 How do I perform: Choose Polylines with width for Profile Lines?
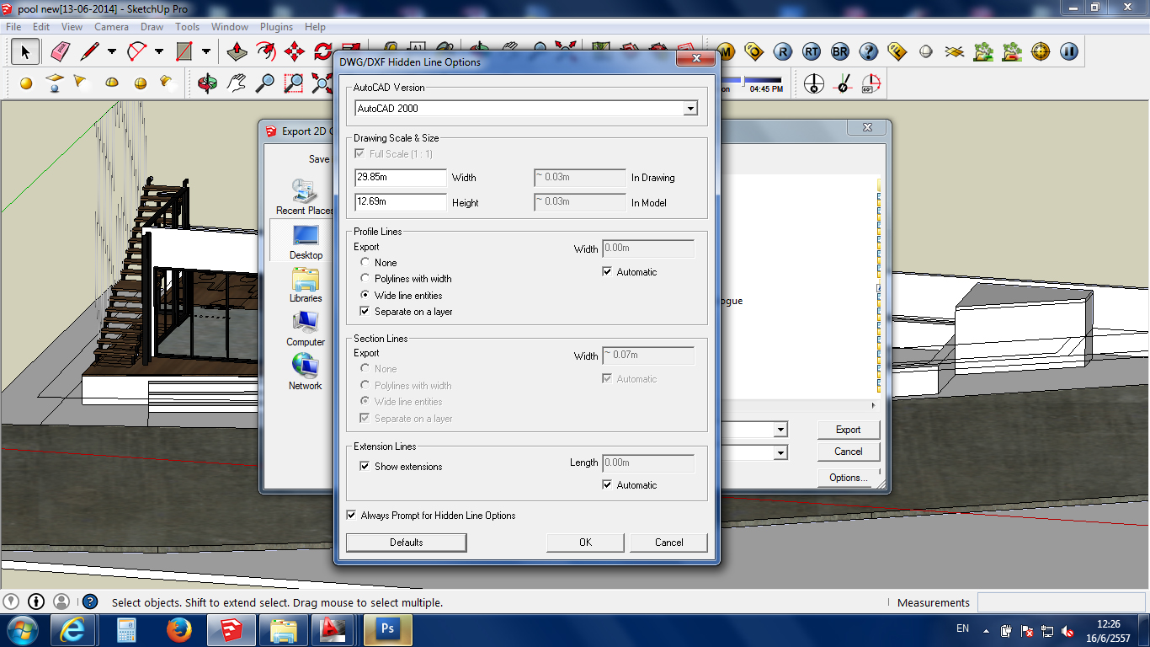365,278
